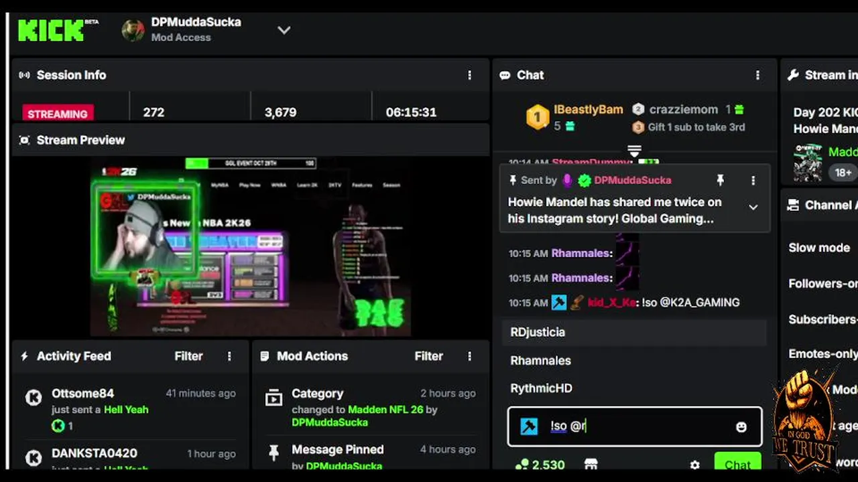
Task: Click the Message Pinned pin icon
Action: pos(273,453)
